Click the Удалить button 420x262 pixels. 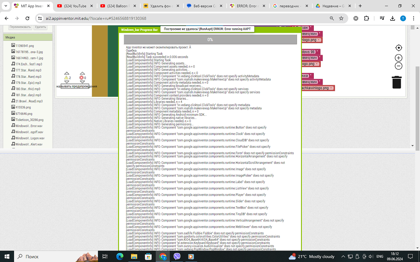tap(40, 27)
